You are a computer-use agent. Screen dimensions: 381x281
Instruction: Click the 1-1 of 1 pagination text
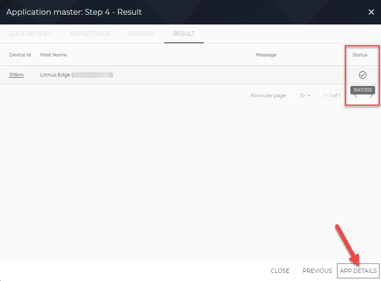332,96
